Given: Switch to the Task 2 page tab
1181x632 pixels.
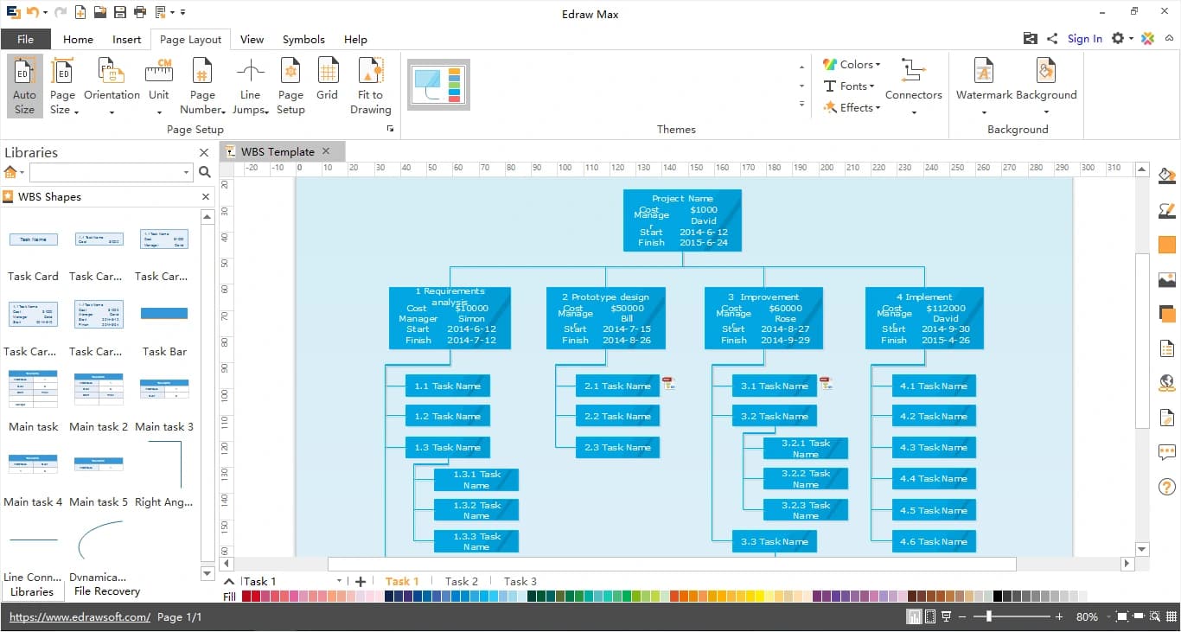Looking at the screenshot, I should click(462, 581).
